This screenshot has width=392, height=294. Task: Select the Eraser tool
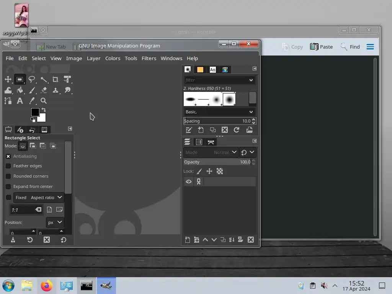[x=44, y=90]
